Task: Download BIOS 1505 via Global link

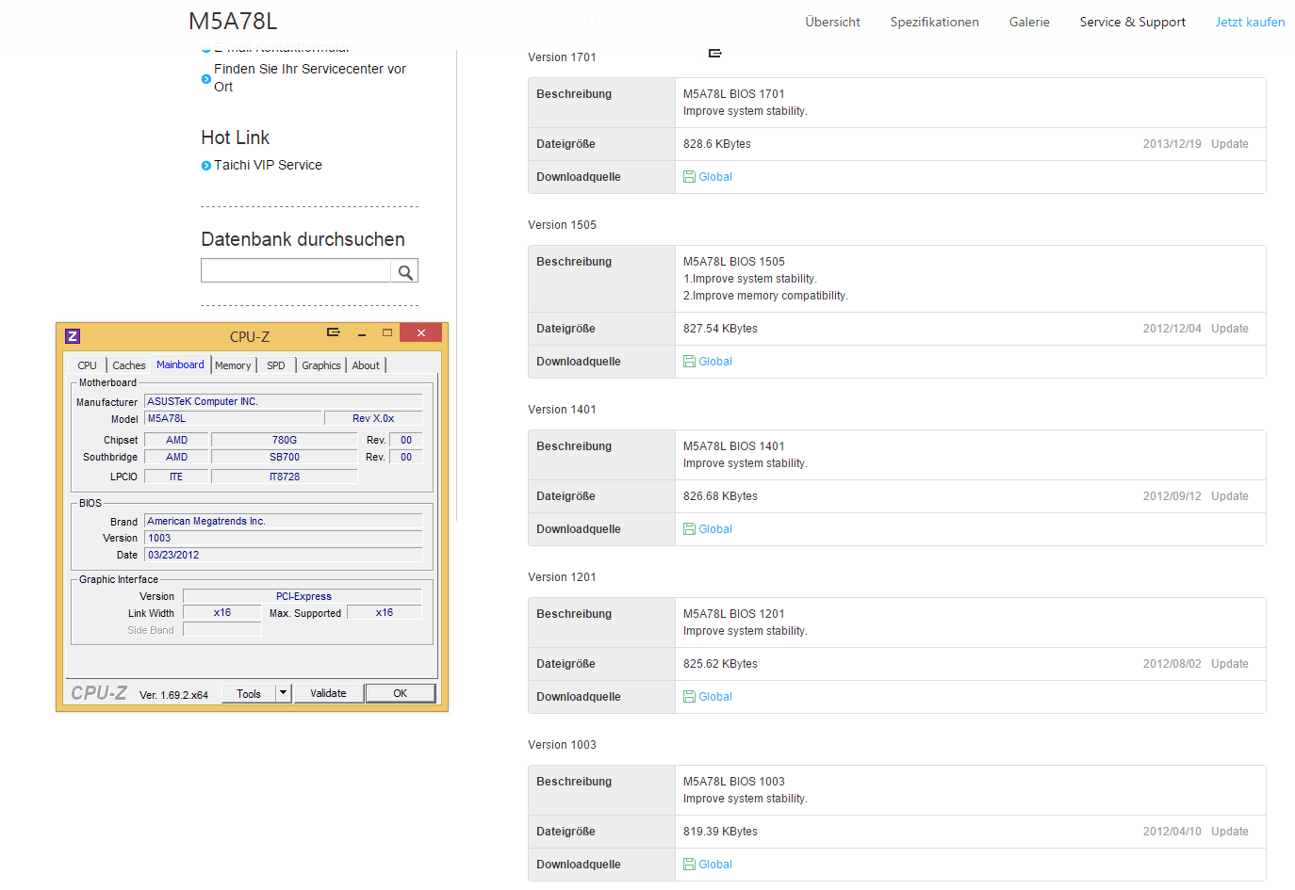Action: pyautogui.click(x=715, y=362)
